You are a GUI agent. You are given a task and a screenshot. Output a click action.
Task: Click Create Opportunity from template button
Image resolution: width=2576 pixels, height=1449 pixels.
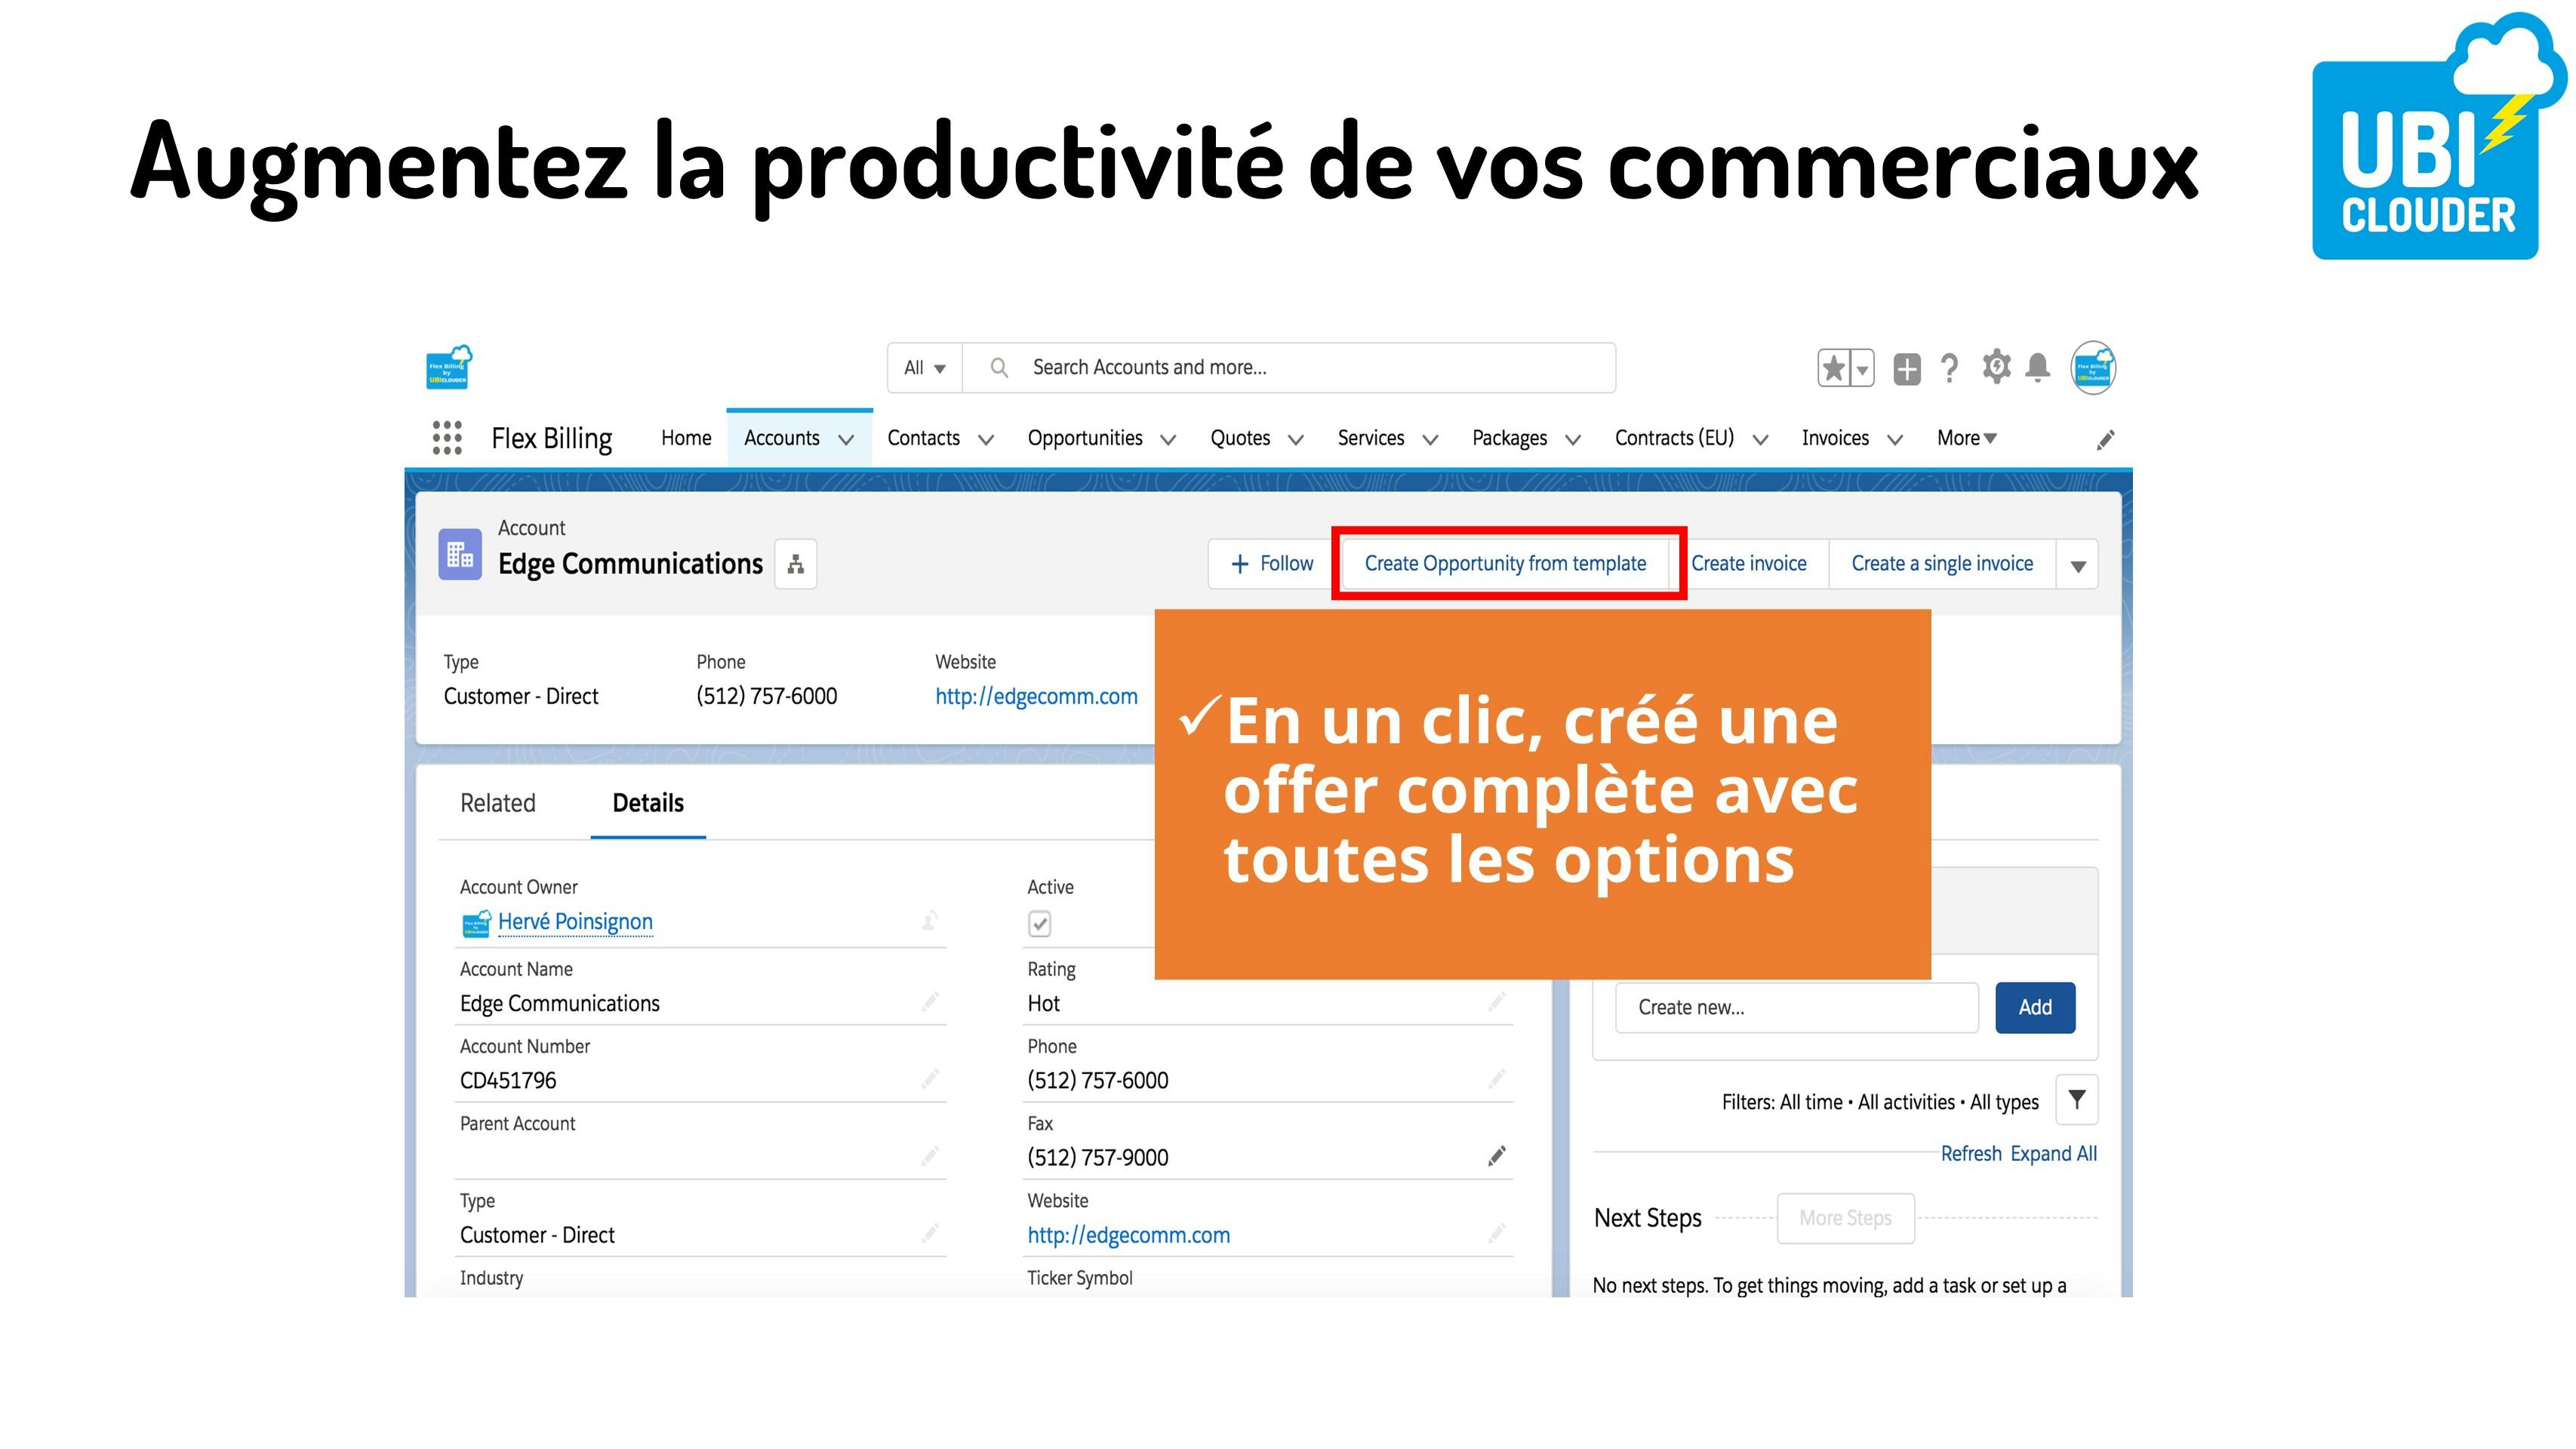click(1505, 564)
